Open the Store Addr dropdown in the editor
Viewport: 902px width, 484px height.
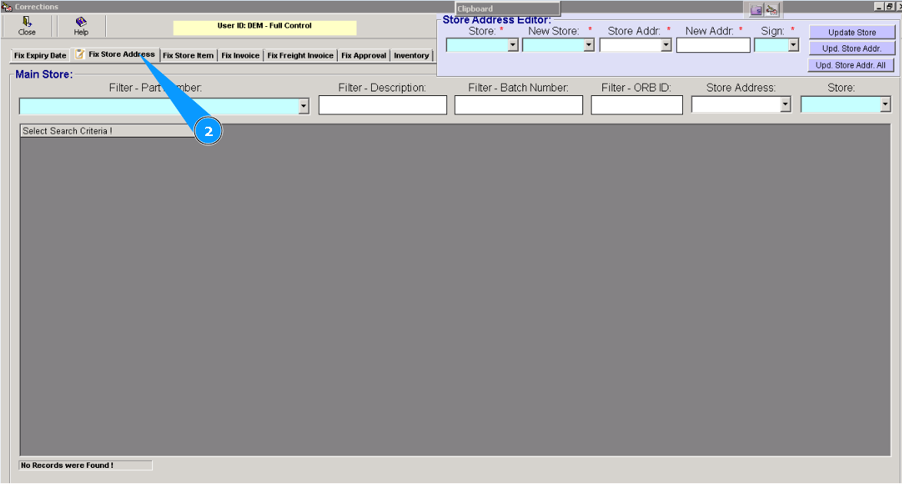(x=666, y=45)
